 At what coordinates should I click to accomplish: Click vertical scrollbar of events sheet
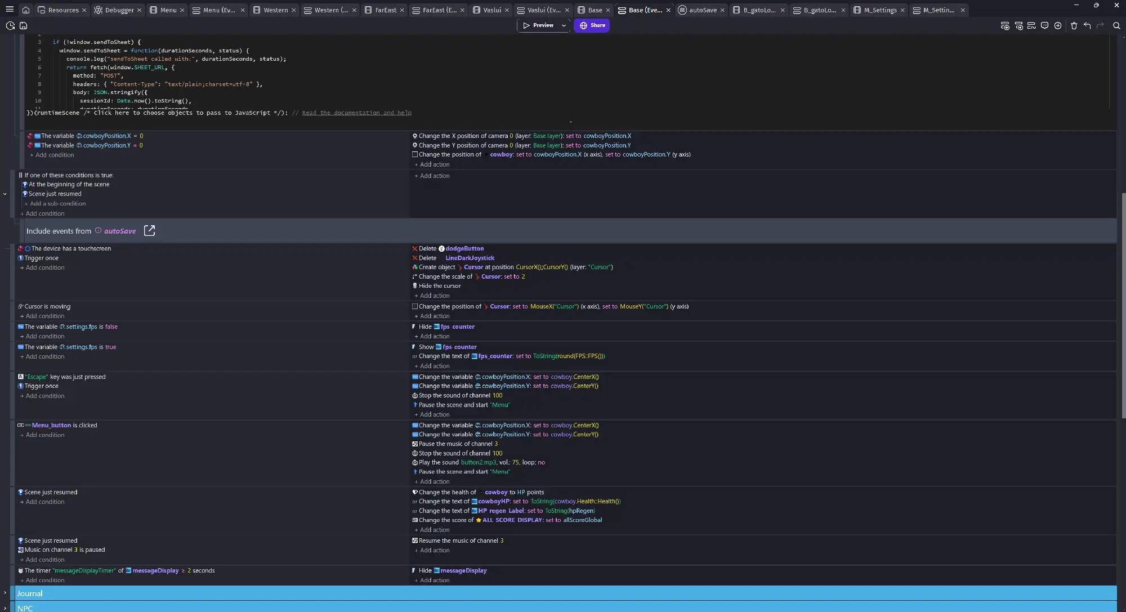[x=1123, y=306]
